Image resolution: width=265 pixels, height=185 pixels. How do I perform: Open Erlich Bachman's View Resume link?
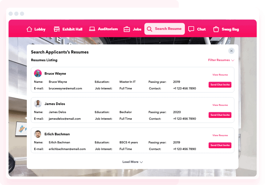tap(220, 135)
